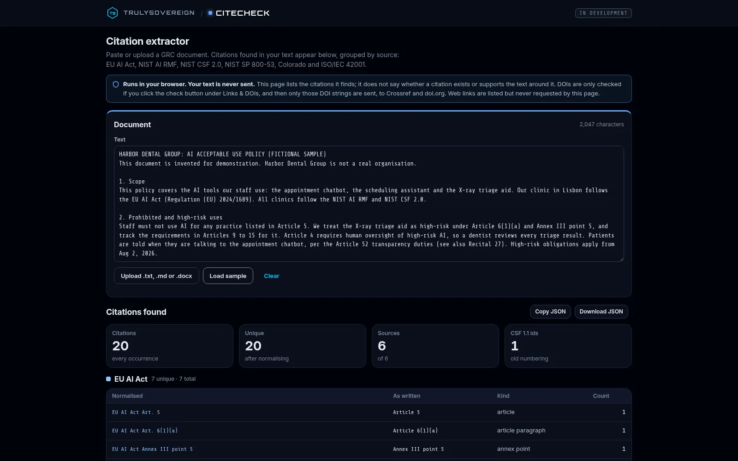This screenshot has height=461, width=738.
Task: Download JSON of citations
Action: (x=601, y=312)
